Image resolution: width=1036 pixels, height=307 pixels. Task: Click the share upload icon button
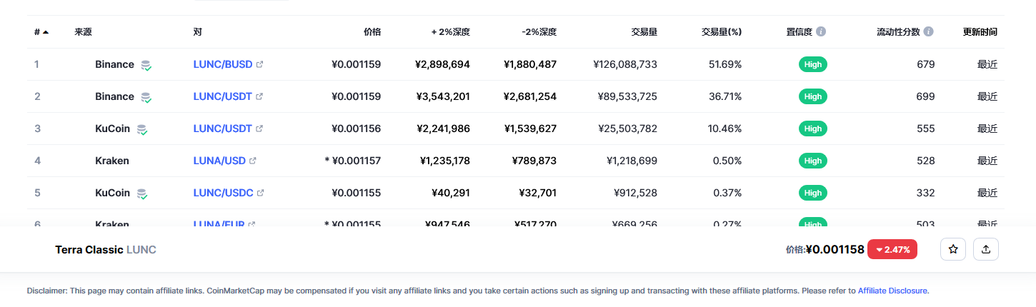tap(986, 249)
